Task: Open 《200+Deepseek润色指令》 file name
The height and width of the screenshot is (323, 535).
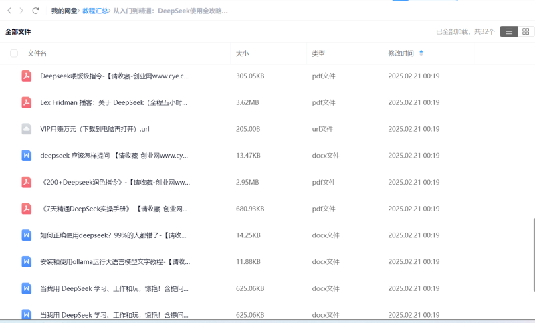Action: [115, 182]
